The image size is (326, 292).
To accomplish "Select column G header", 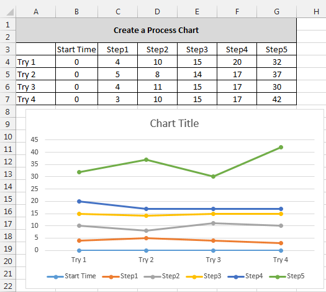I will tap(276, 12).
